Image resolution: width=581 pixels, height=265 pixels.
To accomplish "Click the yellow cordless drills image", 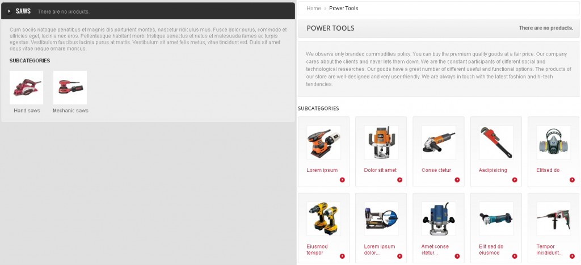I will tap(323, 218).
